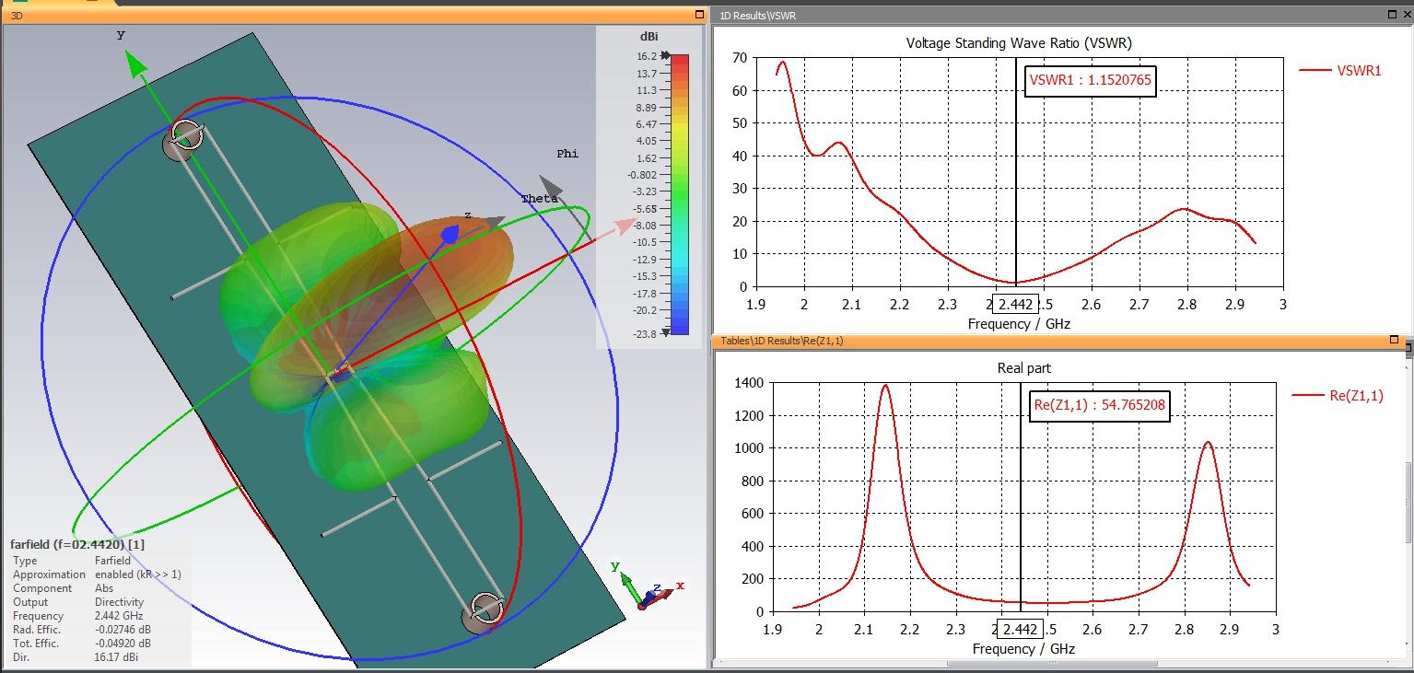Click the 16.2 maximum on dBi scale

(646, 56)
